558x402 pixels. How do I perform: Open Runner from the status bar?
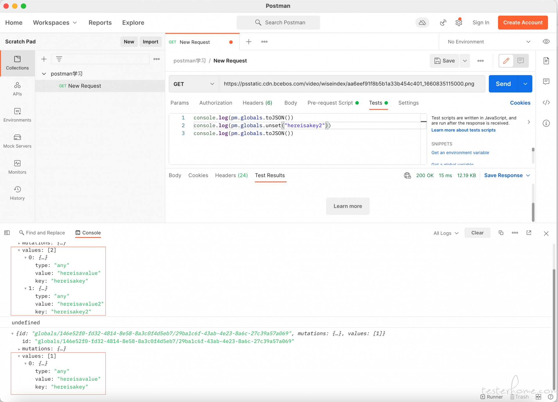point(492,397)
